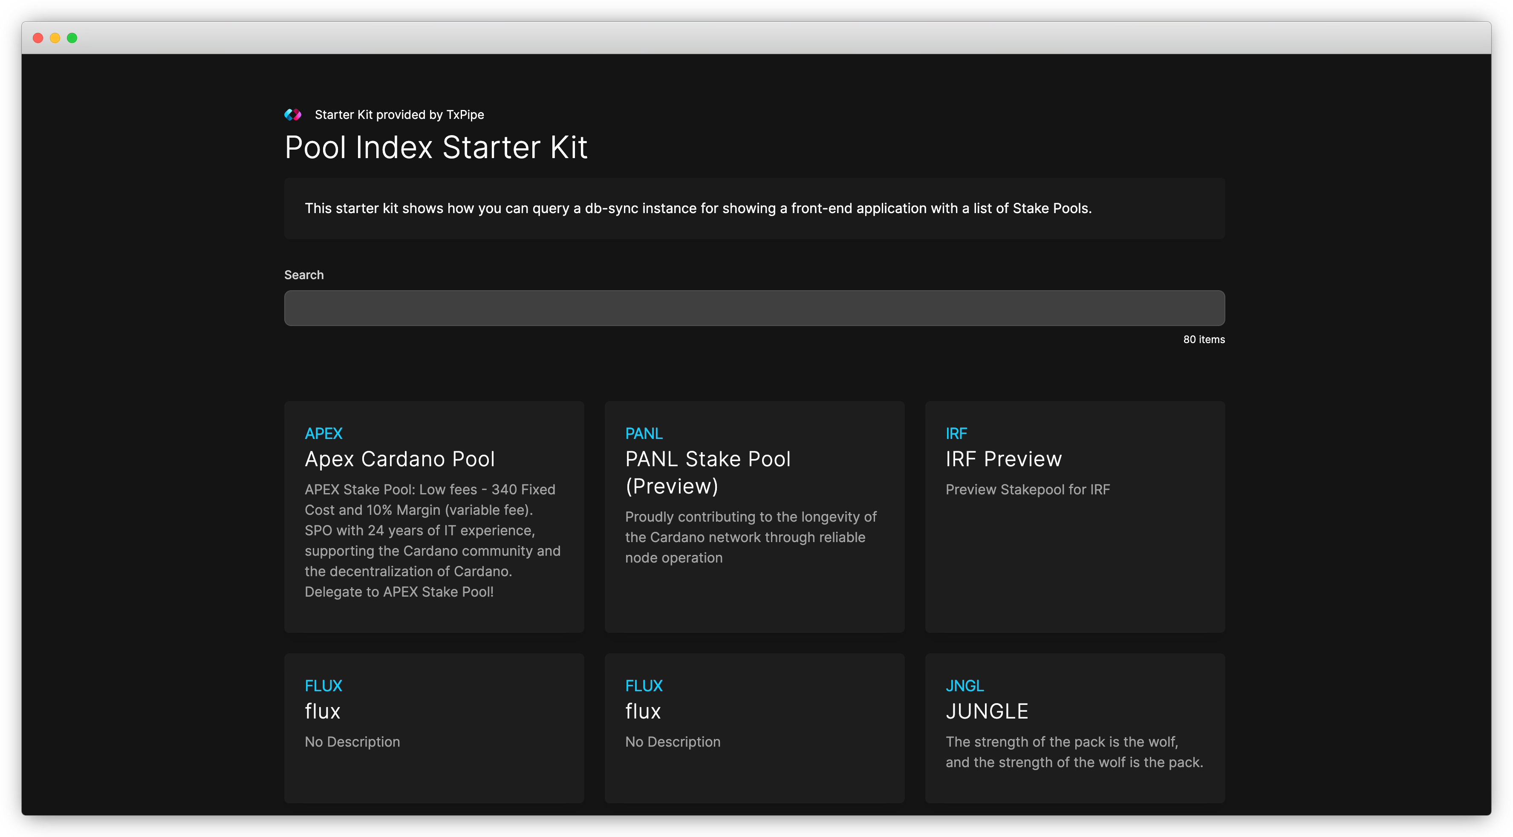Click the Preview Stakepool for IRF description
Viewport: 1513px width, 837px height.
coord(1027,489)
